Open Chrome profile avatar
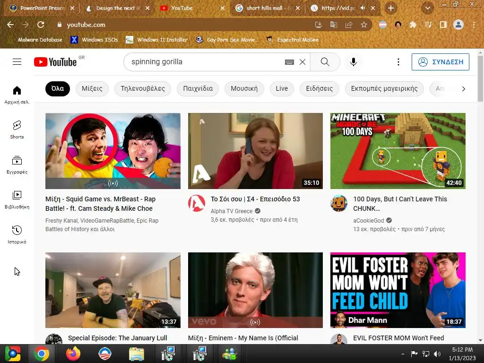484x363 pixels. coord(458,25)
